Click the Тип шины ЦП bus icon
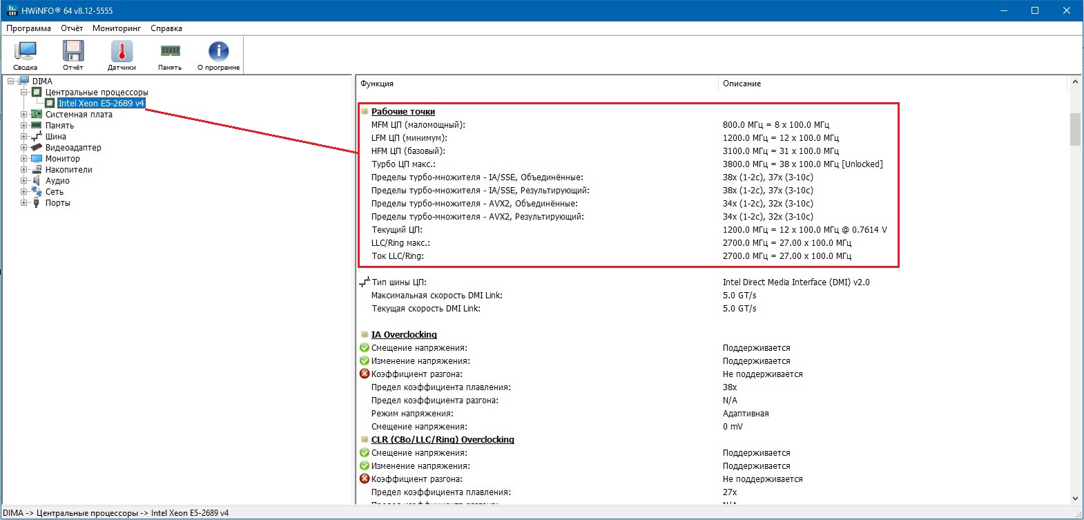The height and width of the screenshot is (520, 1084). tap(365, 282)
